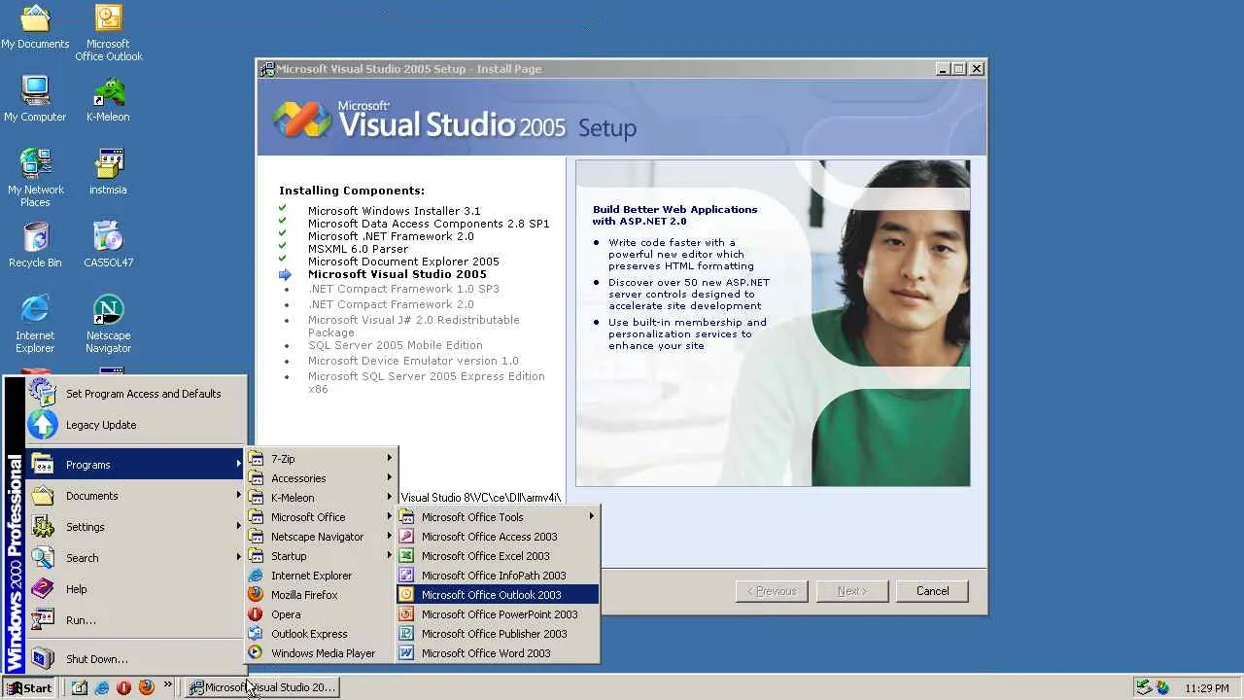Select the K-Meleon desktop shortcut
Image resolution: width=1244 pixels, height=700 pixels.
tap(108, 98)
